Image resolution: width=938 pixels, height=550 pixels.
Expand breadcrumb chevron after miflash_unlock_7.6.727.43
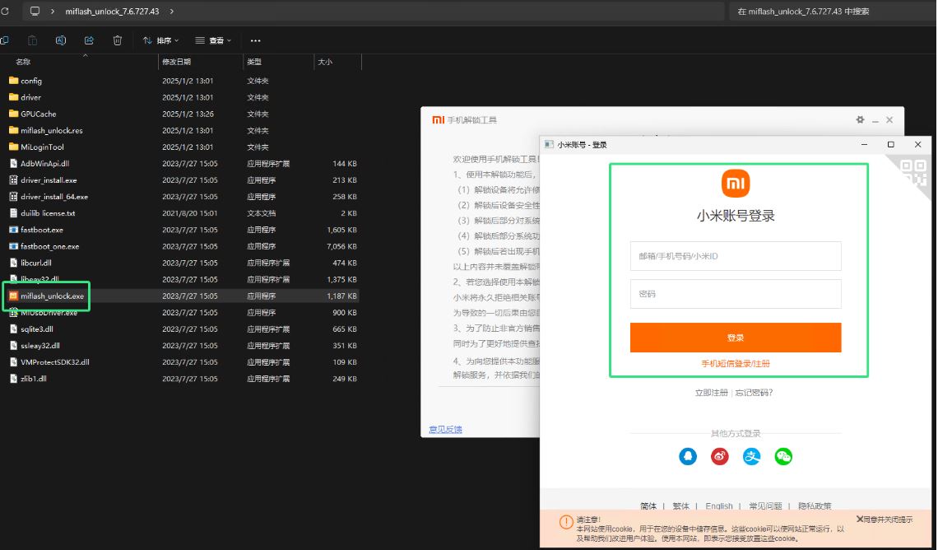point(171,12)
